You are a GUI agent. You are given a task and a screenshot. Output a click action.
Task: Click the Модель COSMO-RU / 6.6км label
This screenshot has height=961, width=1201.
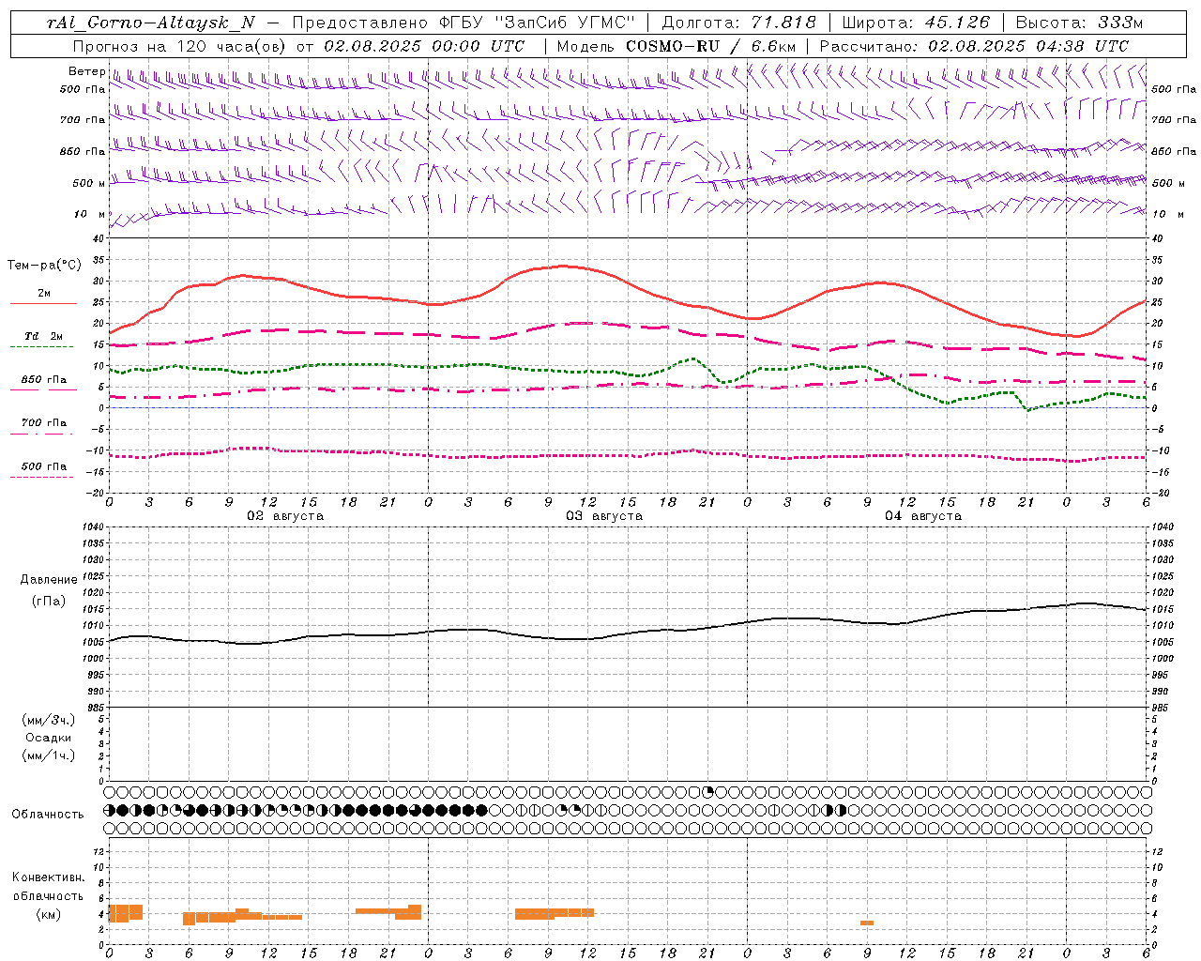click(677, 45)
